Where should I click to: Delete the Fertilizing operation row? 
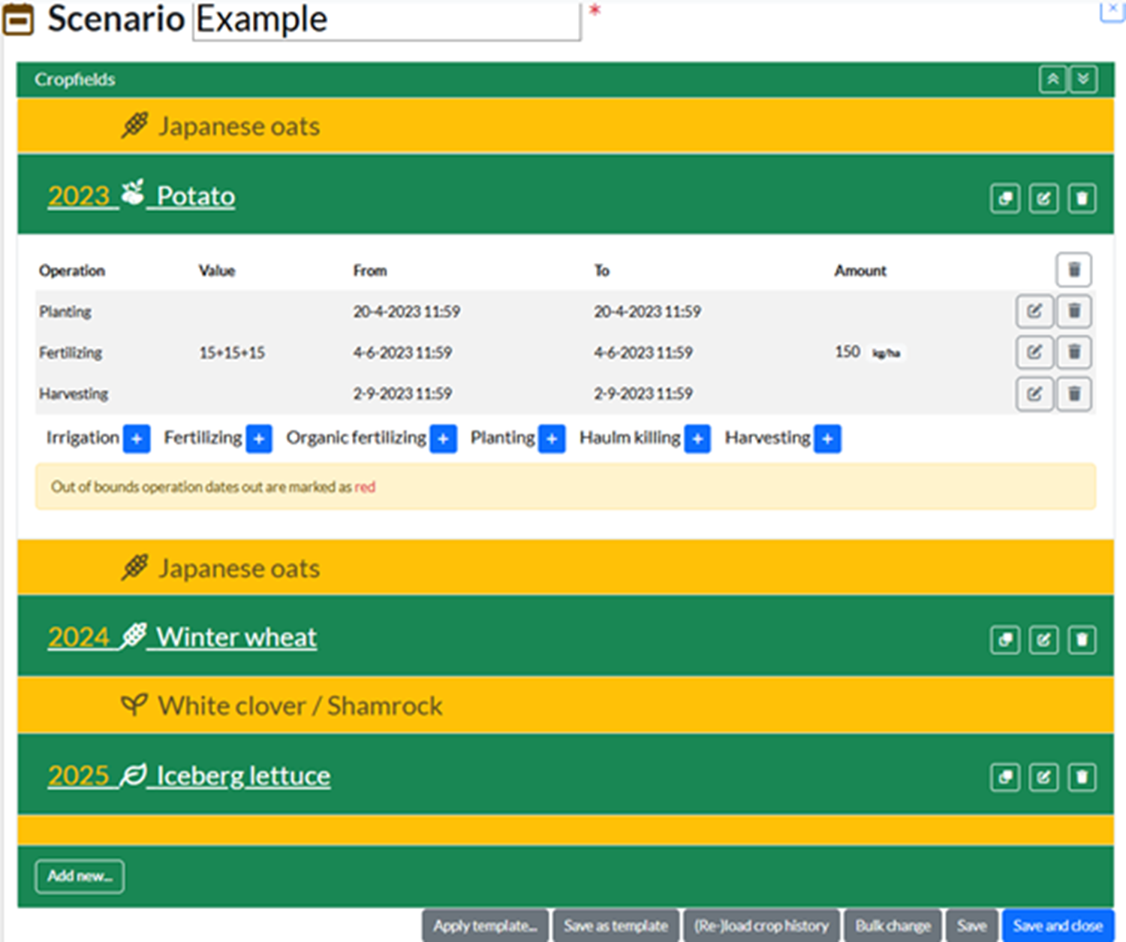click(1074, 352)
